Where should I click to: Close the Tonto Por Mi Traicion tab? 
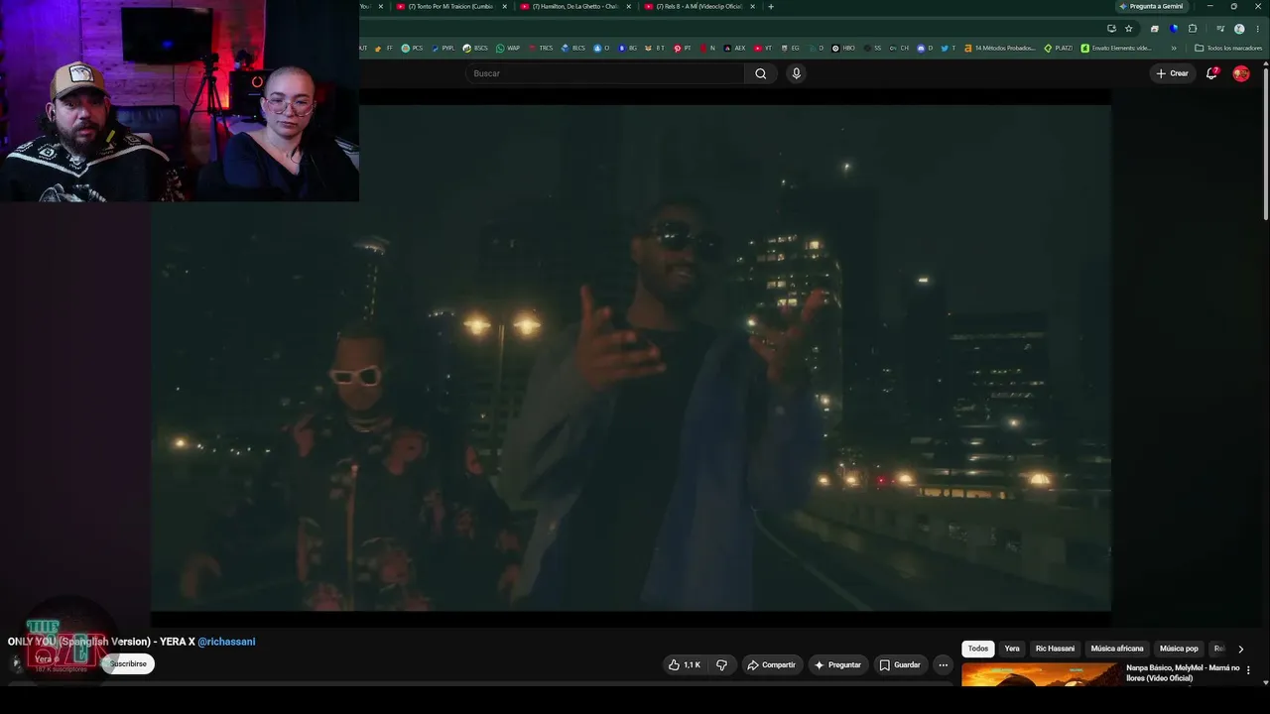[x=504, y=7]
